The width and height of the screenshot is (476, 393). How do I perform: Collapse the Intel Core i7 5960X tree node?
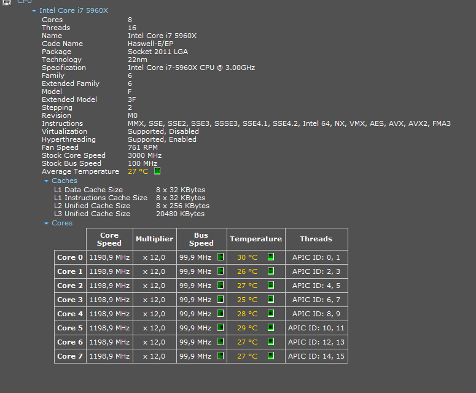point(34,11)
